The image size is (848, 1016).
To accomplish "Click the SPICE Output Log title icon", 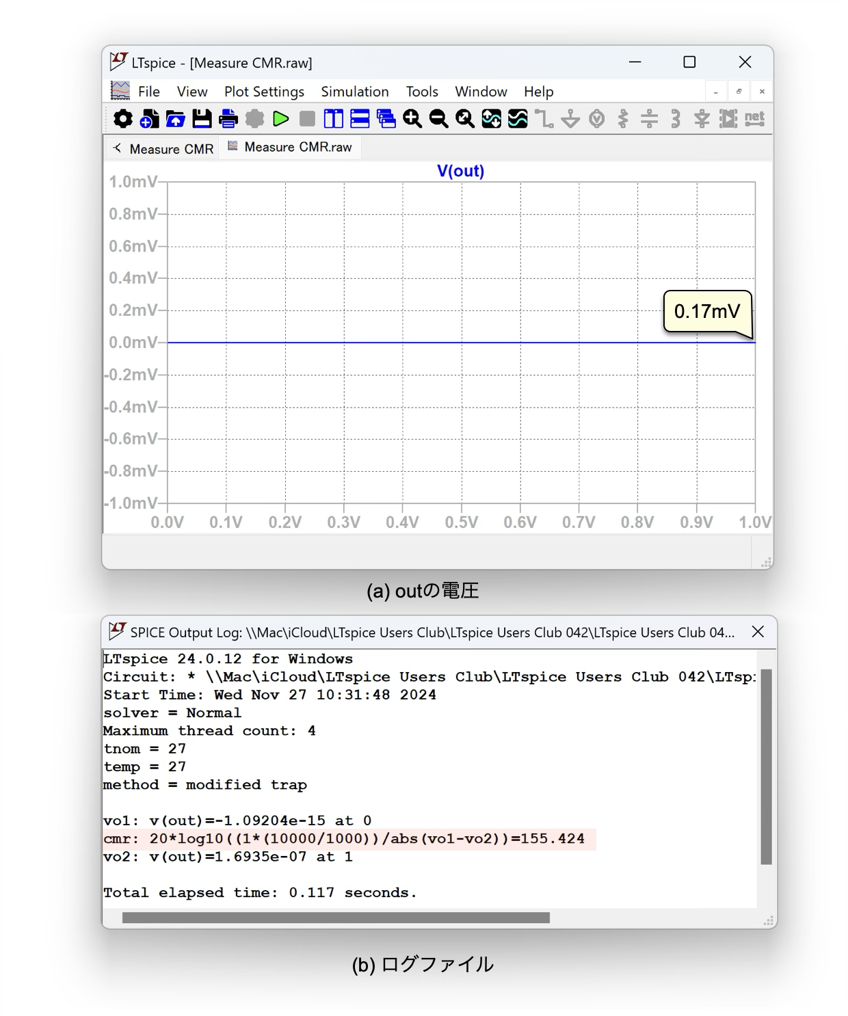I will [x=118, y=631].
